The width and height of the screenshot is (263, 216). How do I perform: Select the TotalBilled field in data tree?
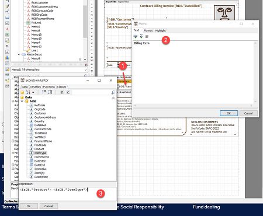(x=40, y=133)
